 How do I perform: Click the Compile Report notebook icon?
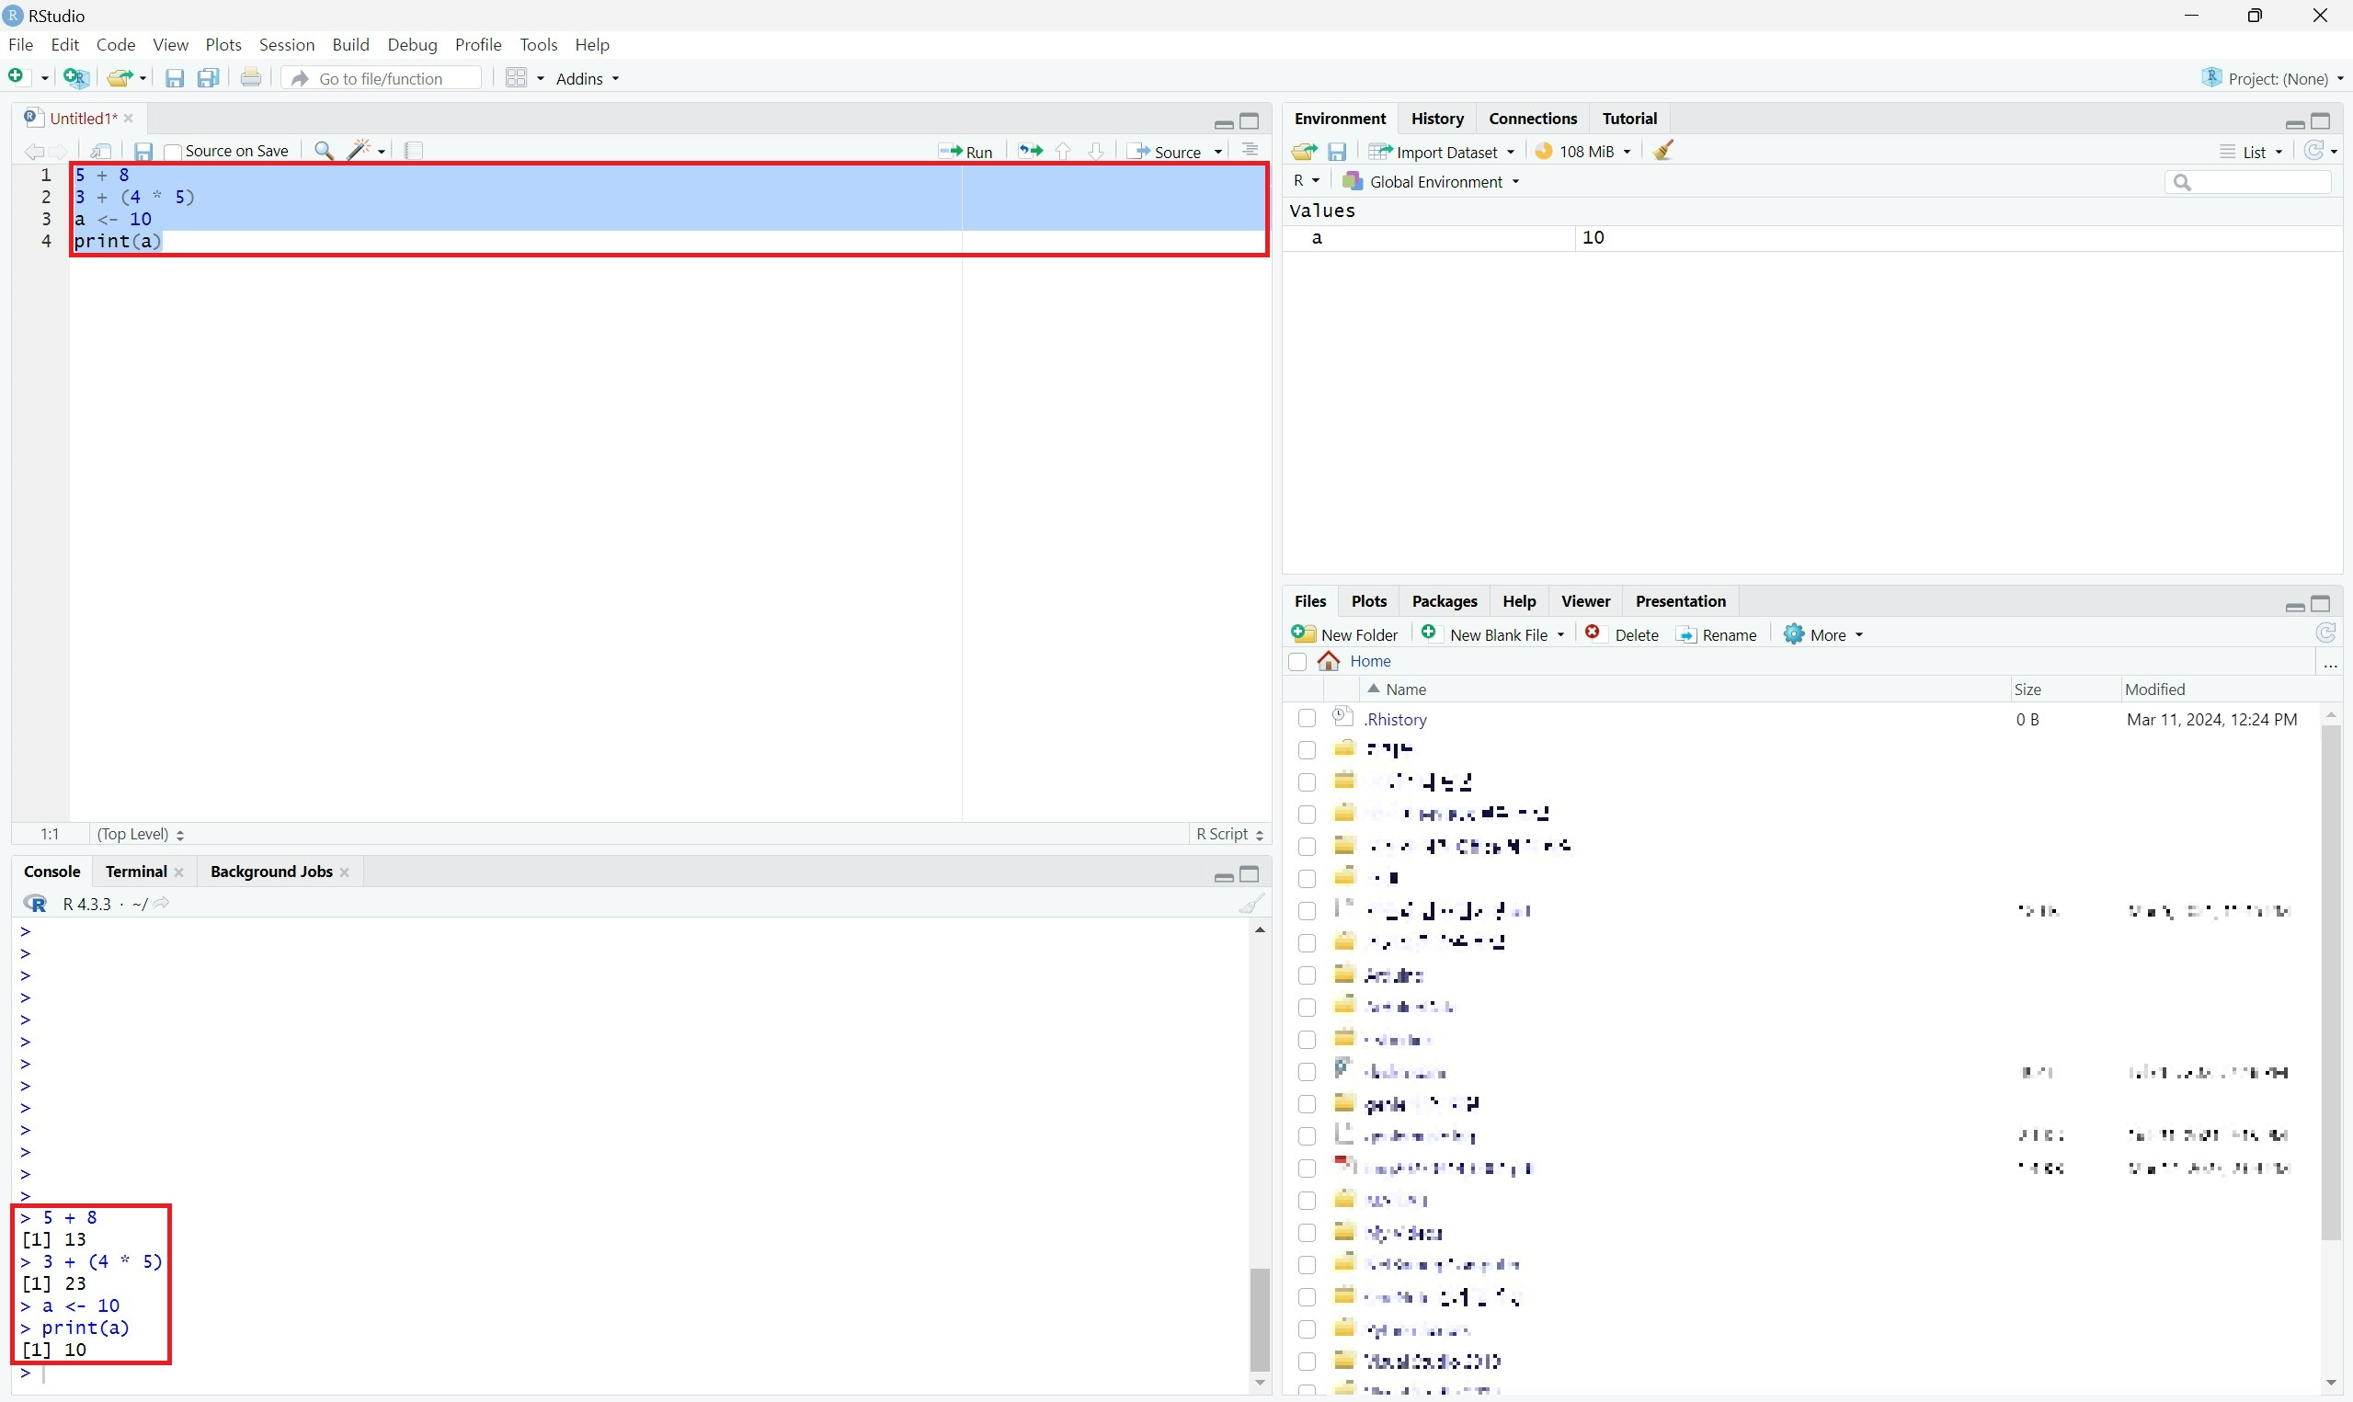click(x=414, y=150)
